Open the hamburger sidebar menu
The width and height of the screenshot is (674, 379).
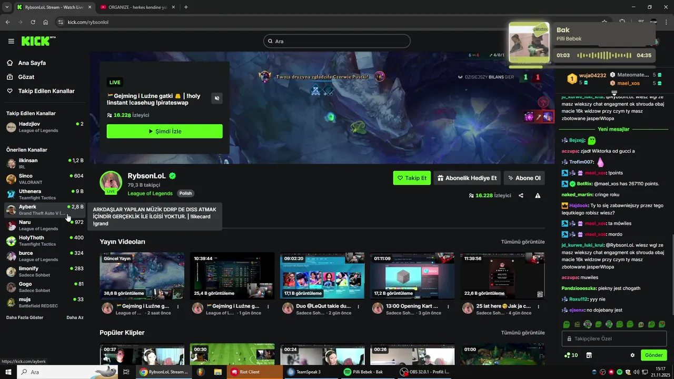click(x=11, y=41)
